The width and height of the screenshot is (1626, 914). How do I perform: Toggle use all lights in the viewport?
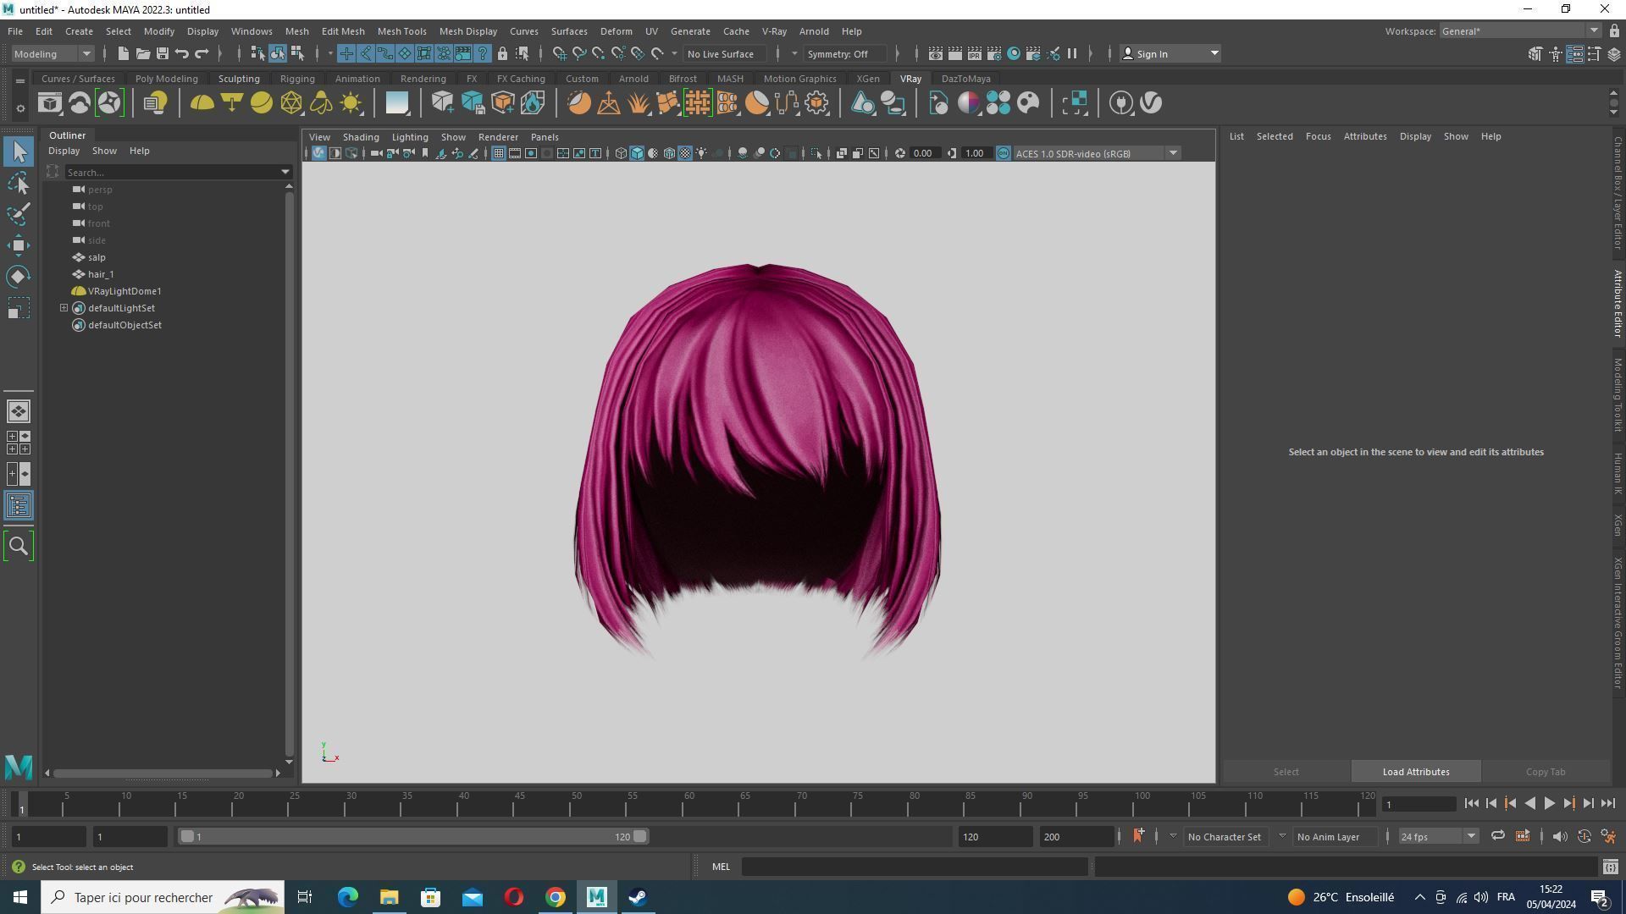click(x=701, y=153)
